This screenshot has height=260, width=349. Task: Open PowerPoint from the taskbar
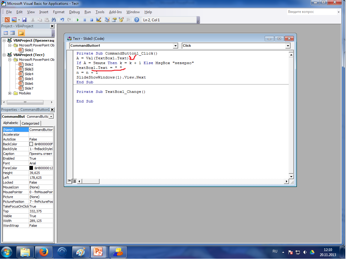pyautogui.click(x=98, y=252)
